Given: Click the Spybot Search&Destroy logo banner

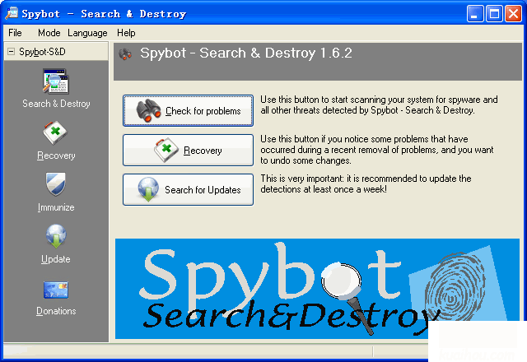Looking at the screenshot, I should pyautogui.click(x=317, y=289).
